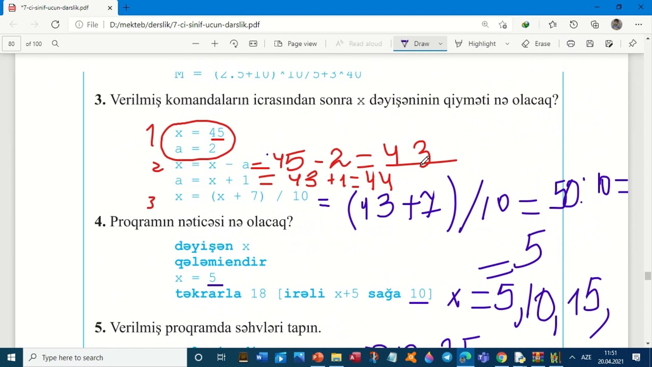The image size is (652, 367).
Task: View site information File icon
Action: point(87,24)
